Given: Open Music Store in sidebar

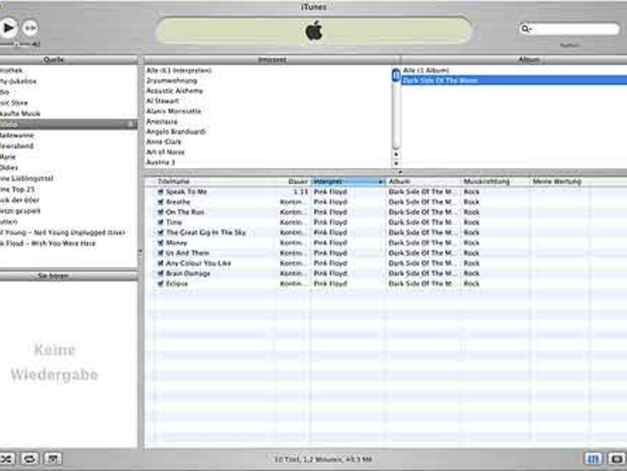Looking at the screenshot, I should (14, 103).
